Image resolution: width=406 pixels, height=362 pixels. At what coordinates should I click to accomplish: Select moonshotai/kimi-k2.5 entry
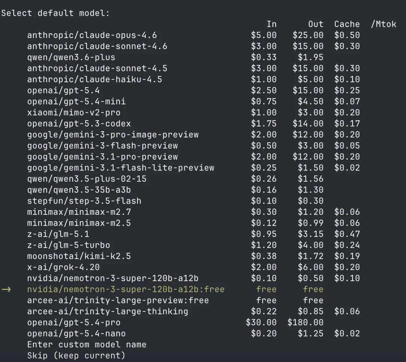(x=79, y=256)
